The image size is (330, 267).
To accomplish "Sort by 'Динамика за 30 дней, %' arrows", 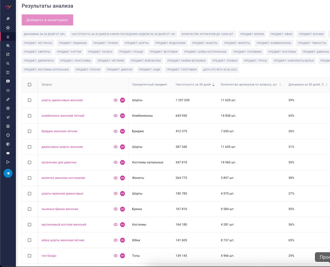I will point(326,85).
